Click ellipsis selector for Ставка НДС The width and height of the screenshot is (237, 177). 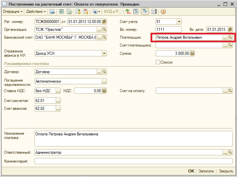(58, 91)
